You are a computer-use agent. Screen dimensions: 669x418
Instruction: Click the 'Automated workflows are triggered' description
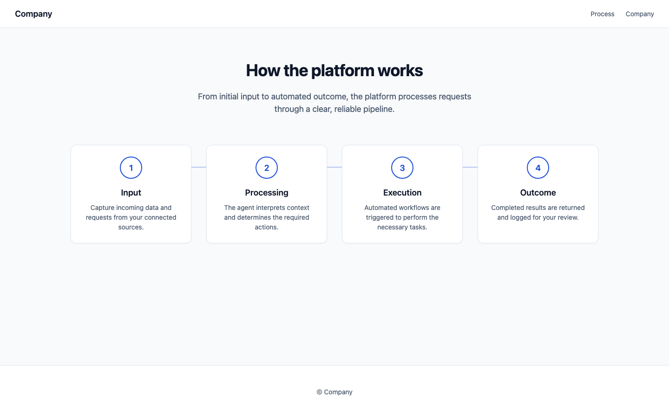click(402, 217)
